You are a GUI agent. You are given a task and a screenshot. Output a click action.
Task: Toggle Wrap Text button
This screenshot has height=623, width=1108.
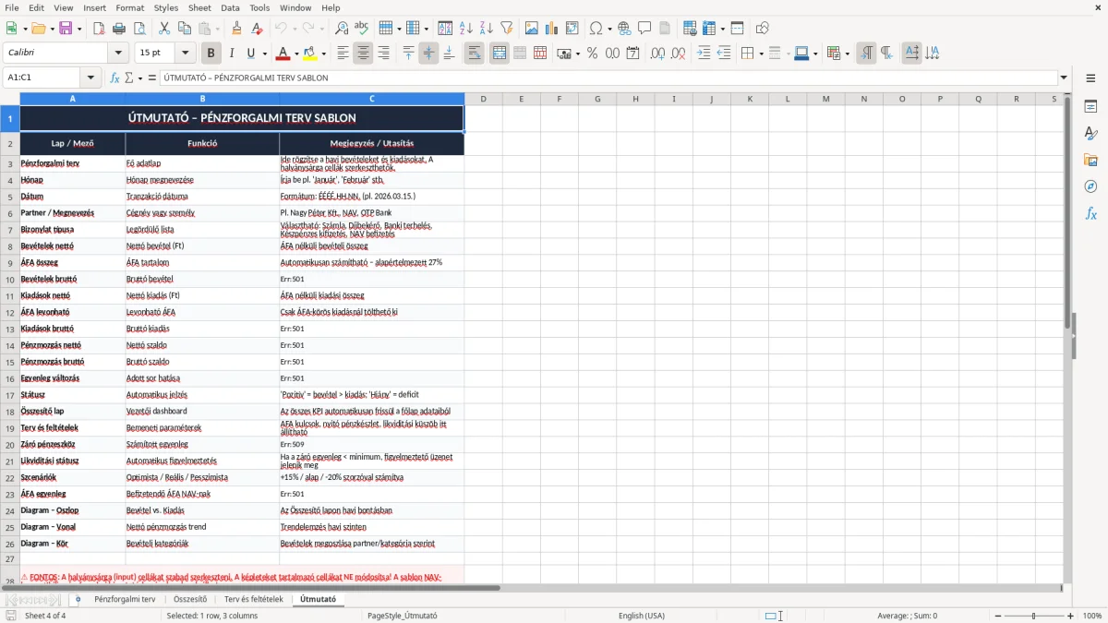(475, 54)
